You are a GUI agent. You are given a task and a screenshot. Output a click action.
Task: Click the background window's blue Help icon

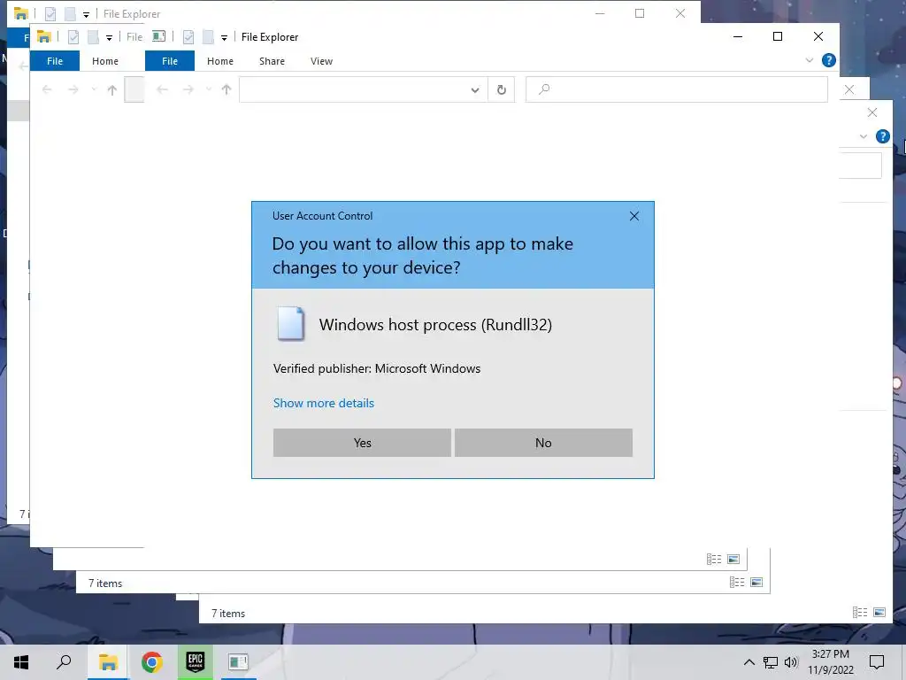tap(882, 136)
